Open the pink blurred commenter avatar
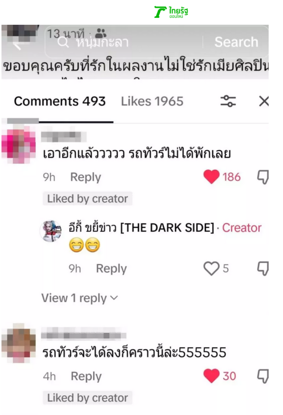This screenshot has width=283, height=415. tap(18, 145)
